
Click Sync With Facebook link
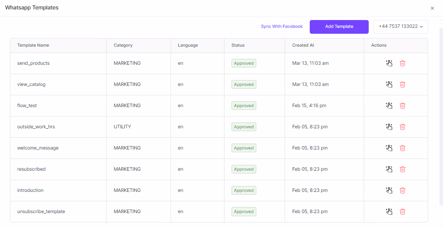(282, 26)
